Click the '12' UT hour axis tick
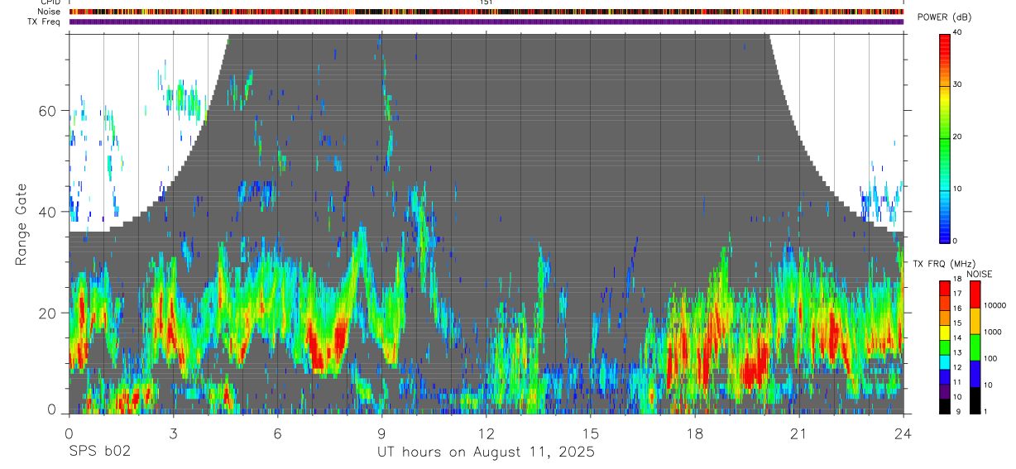The image size is (1016, 469). [486, 433]
